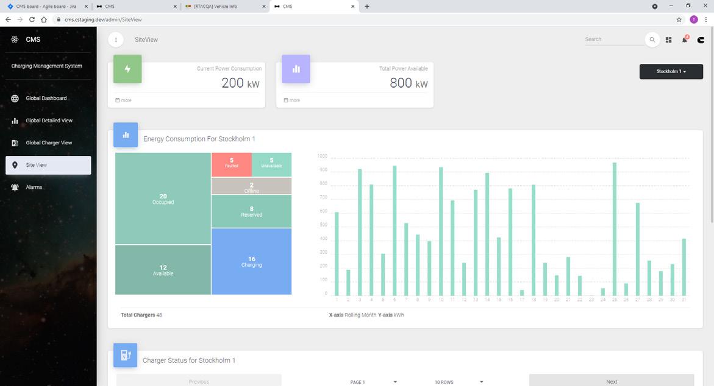Click the search magnifier icon
The image size is (714, 386).
pyautogui.click(x=652, y=40)
